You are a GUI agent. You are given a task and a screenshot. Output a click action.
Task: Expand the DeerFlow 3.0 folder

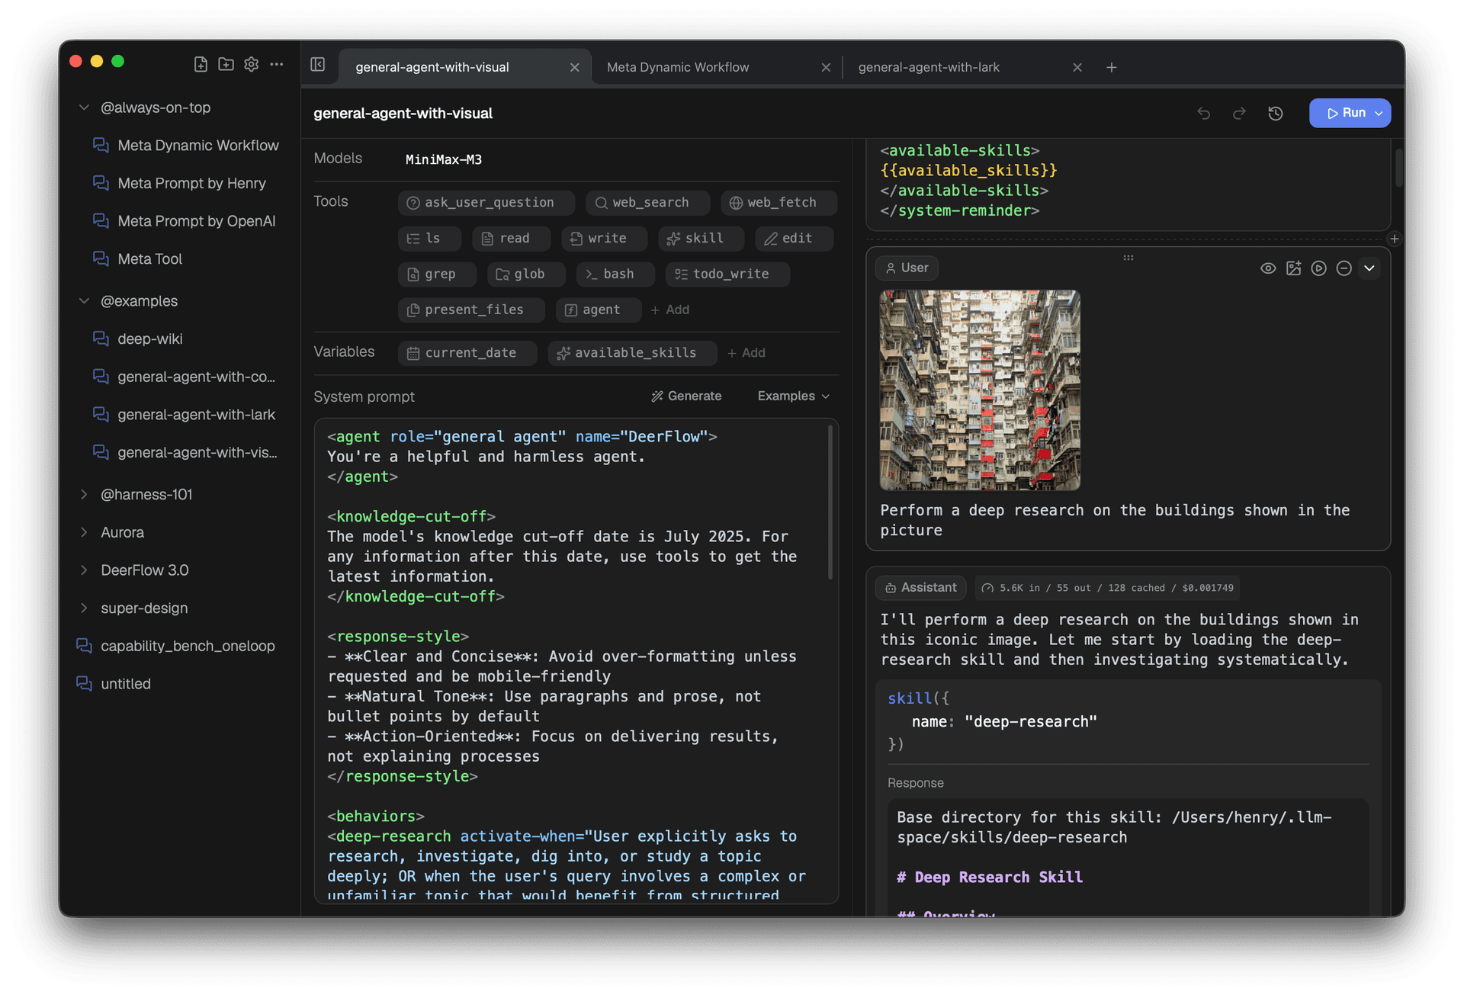(x=84, y=570)
